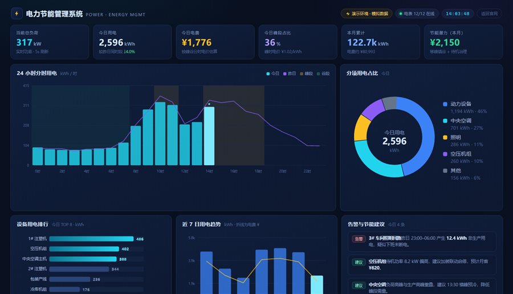This screenshot has height=294, width=513.
Task: Click the 电力节能管理系统 title text
Action: pos(54,14)
